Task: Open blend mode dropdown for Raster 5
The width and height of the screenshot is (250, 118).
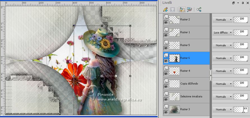Action: tap(222, 45)
